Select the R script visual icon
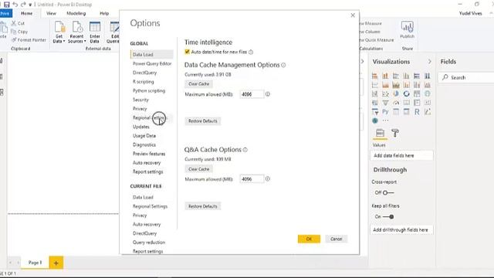The width and height of the screenshot is (494, 278). 417,112
